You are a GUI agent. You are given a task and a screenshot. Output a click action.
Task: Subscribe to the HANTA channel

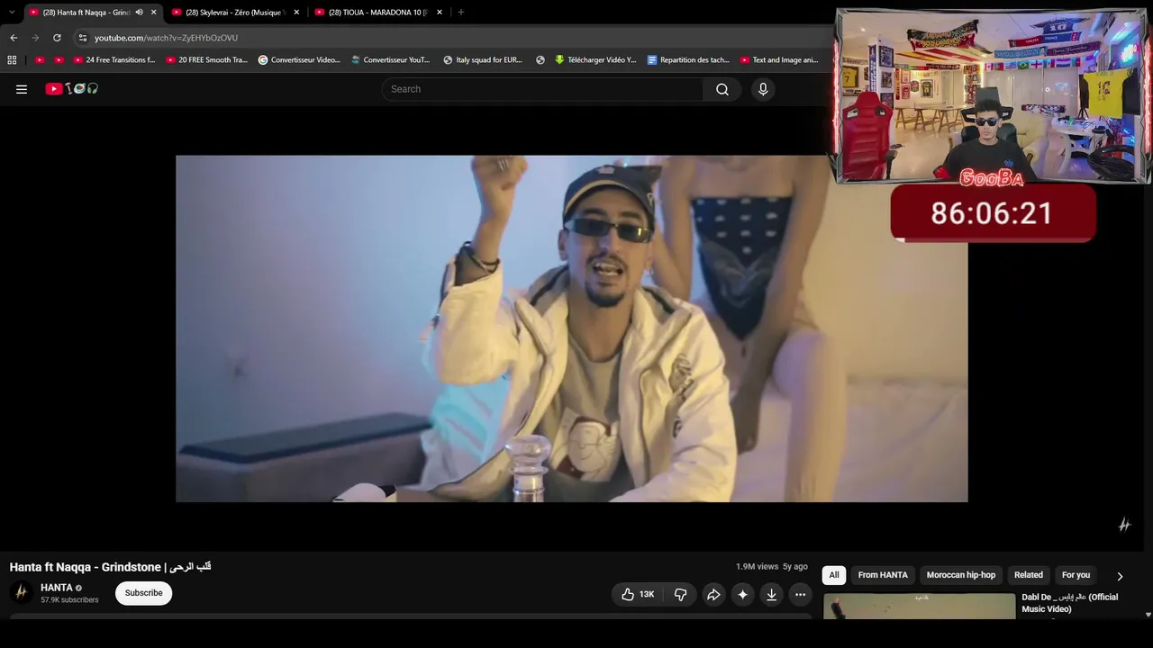point(144,593)
